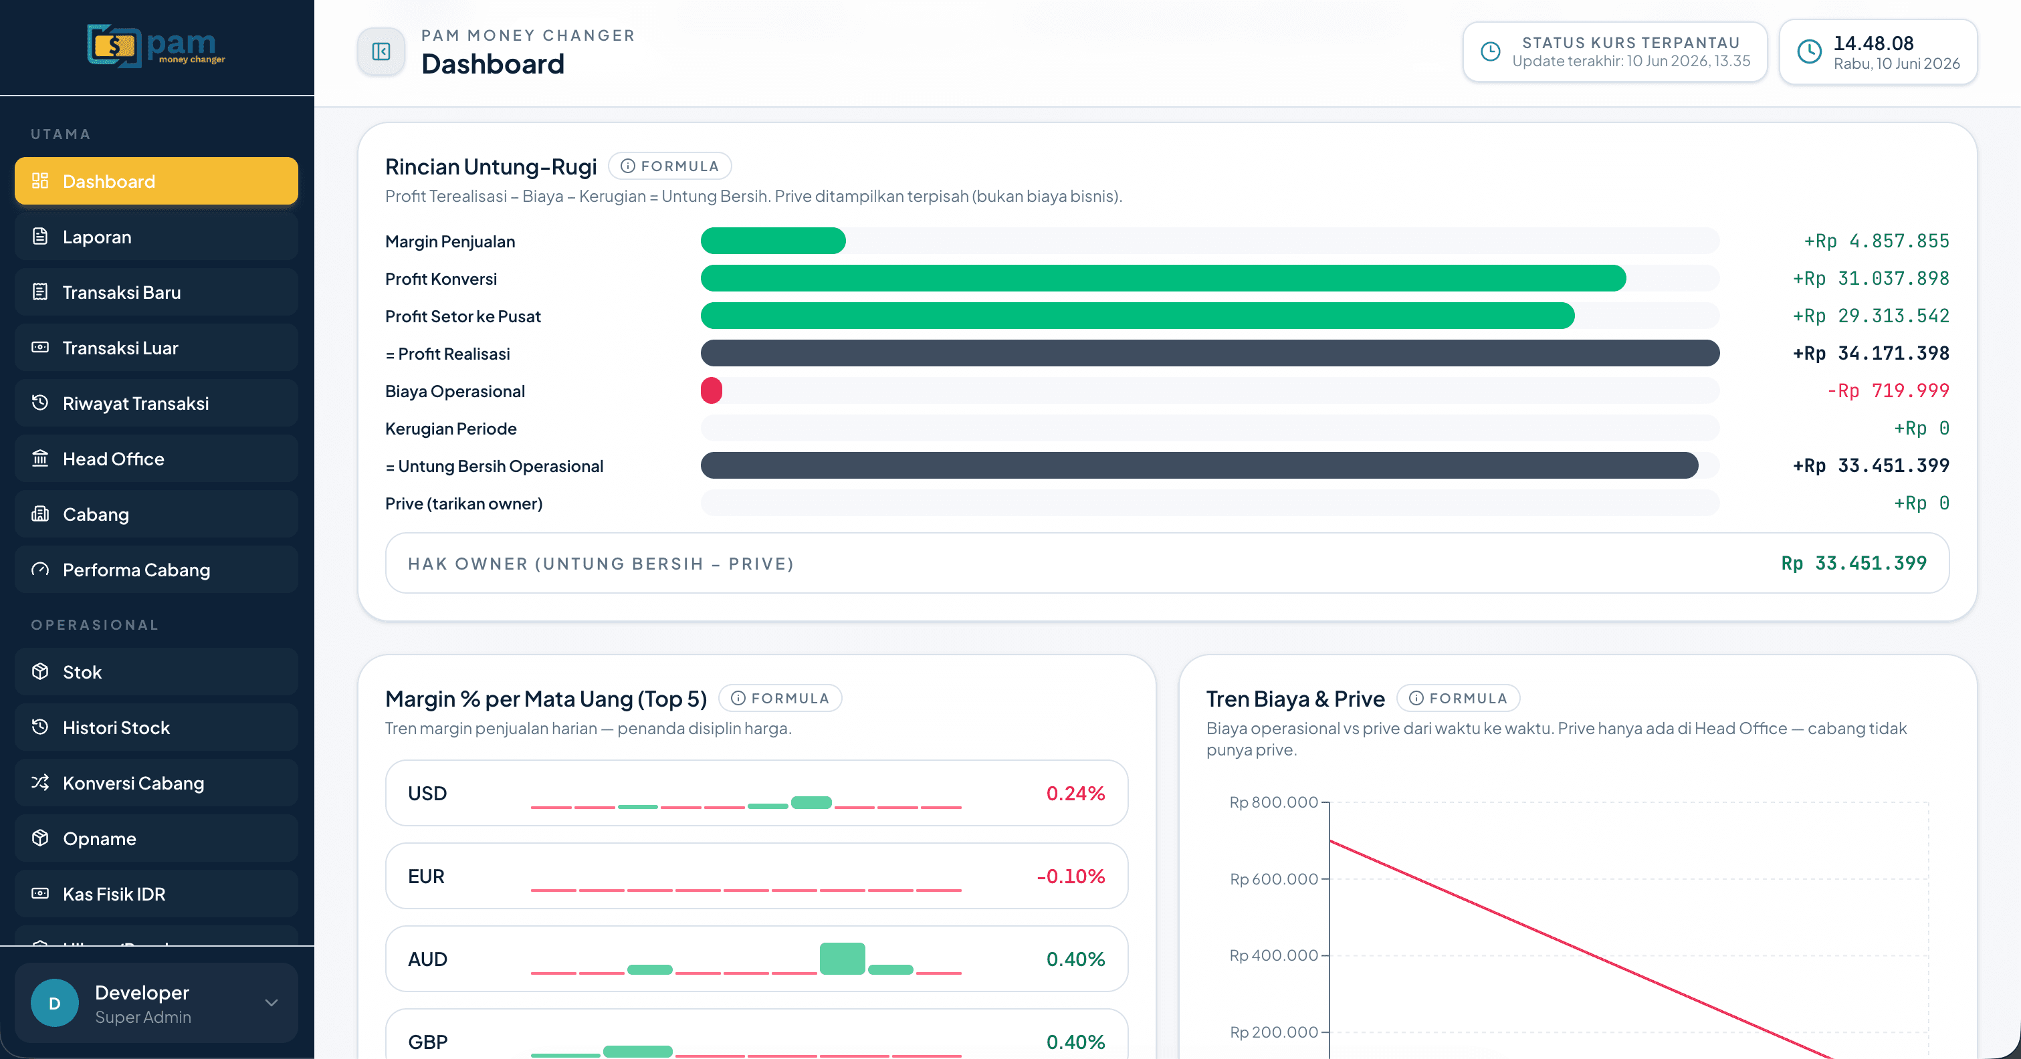Click the Transaksi Luar banknote icon
The height and width of the screenshot is (1059, 2021).
(x=40, y=348)
